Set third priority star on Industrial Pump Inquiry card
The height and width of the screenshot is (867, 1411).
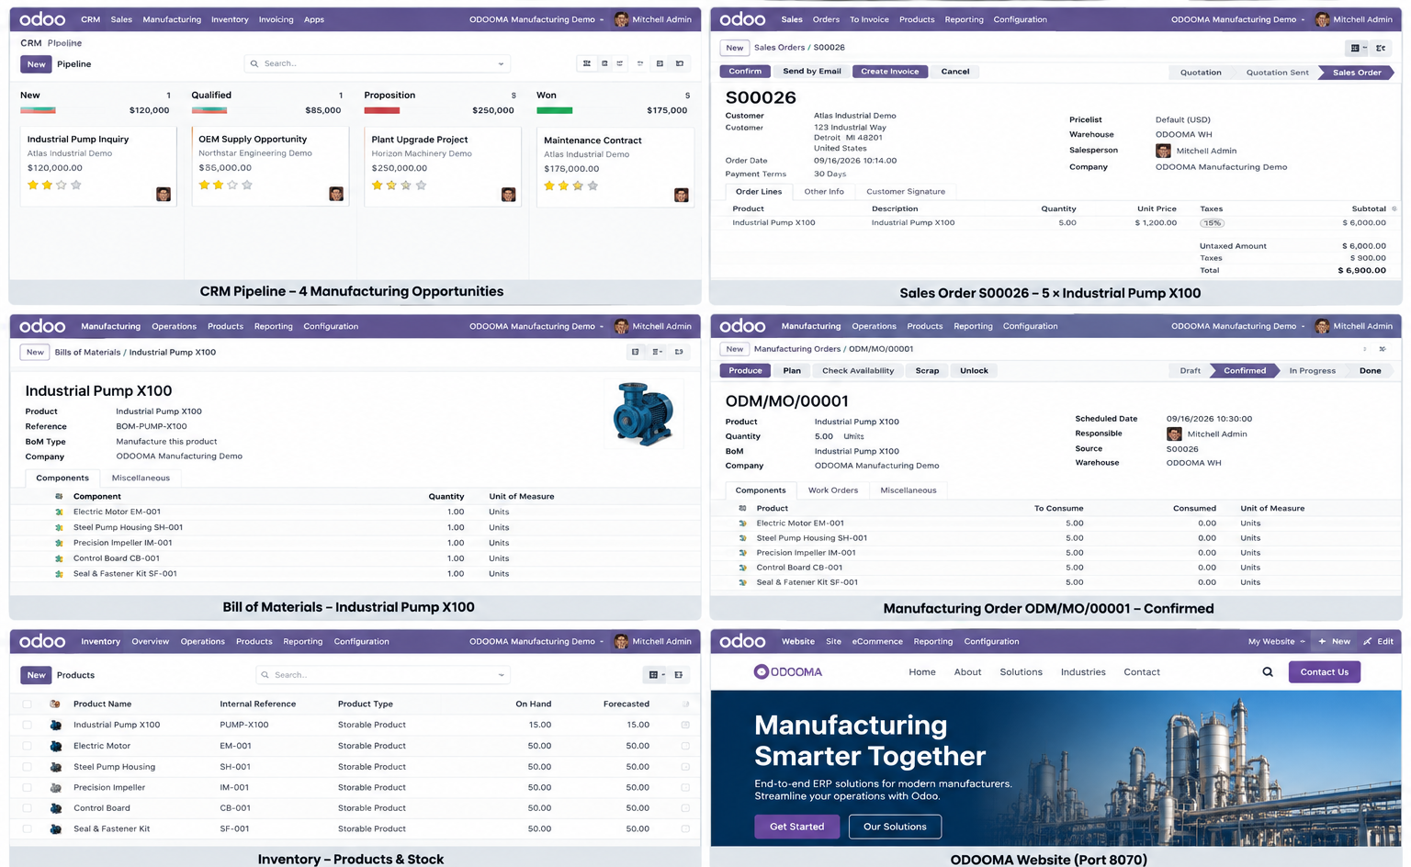(62, 185)
